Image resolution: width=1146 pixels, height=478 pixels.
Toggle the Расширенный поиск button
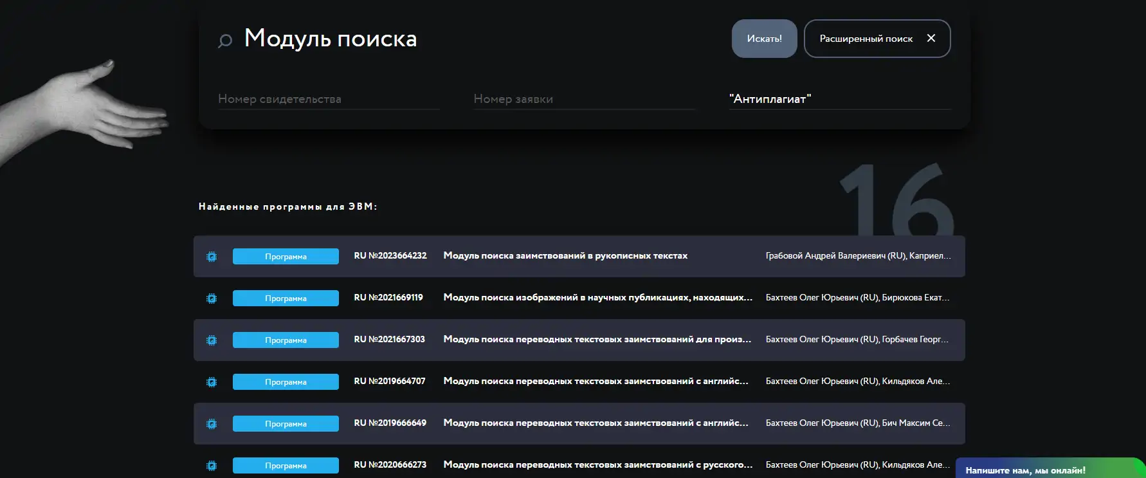(x=865, y=39)
